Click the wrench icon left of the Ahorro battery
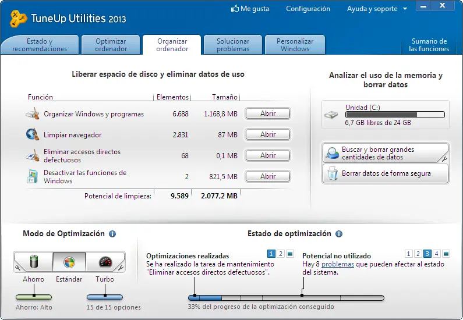The height and width of the screenshot is (320, 463). (17, 268)
